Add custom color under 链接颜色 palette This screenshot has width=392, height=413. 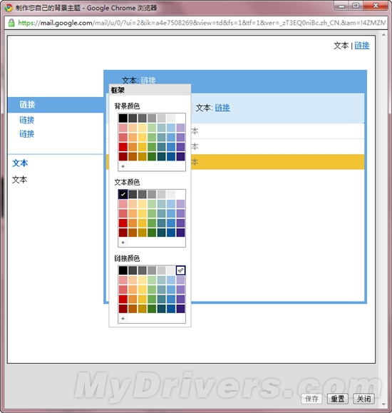point(123,318)
